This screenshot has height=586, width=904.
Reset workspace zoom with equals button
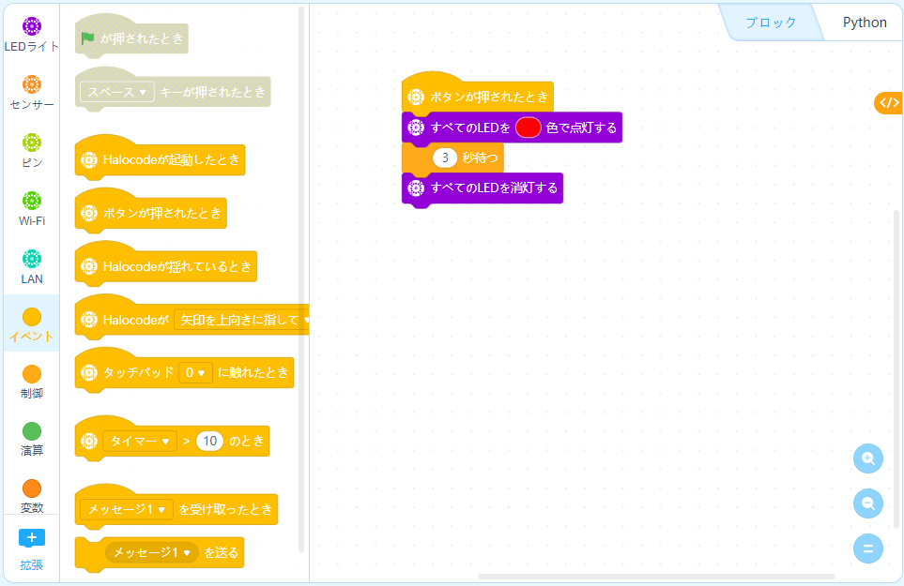[x=868, y=548]
